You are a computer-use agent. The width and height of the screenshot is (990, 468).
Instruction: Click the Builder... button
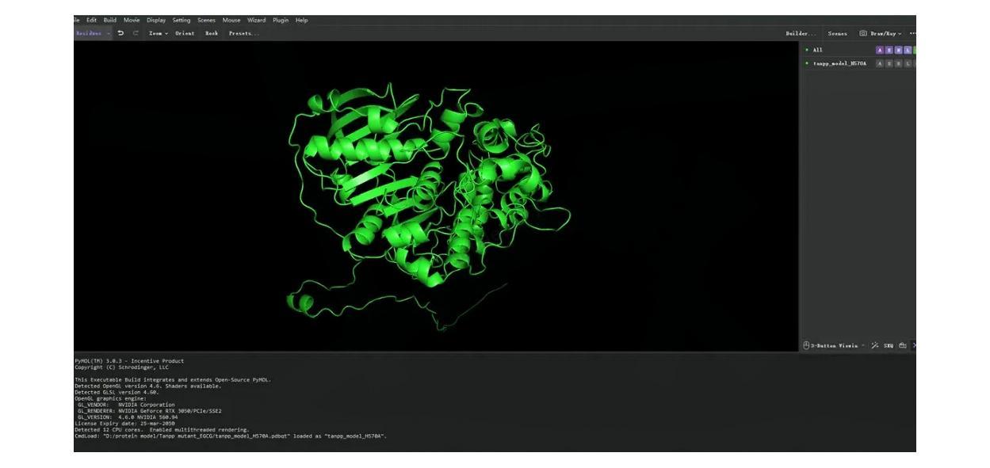click(x=801, y=33)
